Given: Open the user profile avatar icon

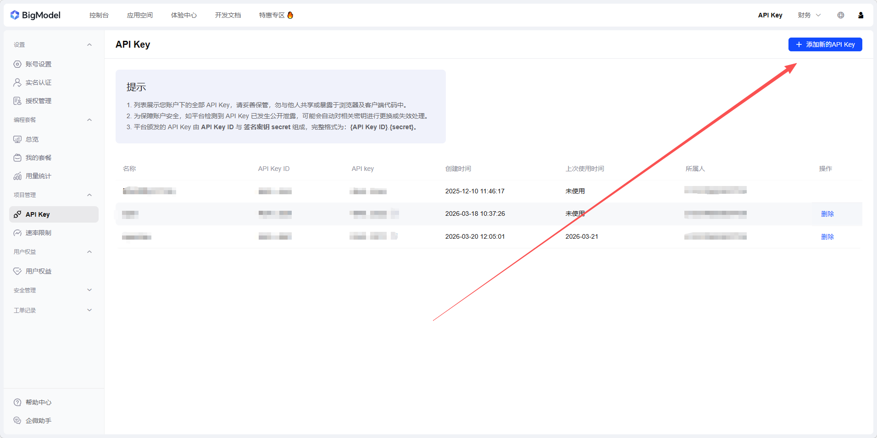Looking at the screenshot, I should click(860, 15).
